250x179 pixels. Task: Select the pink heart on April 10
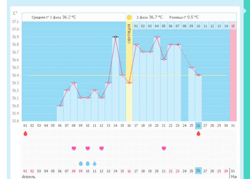click(88, 148)
